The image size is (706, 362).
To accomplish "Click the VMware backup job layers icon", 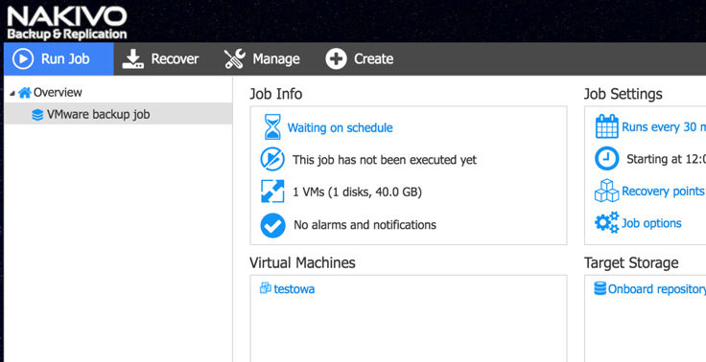I will click(x=37, y=115).
